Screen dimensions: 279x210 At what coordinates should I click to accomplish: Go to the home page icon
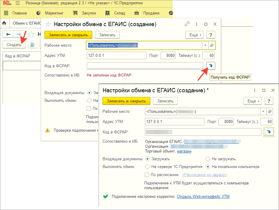pos(4,23)
